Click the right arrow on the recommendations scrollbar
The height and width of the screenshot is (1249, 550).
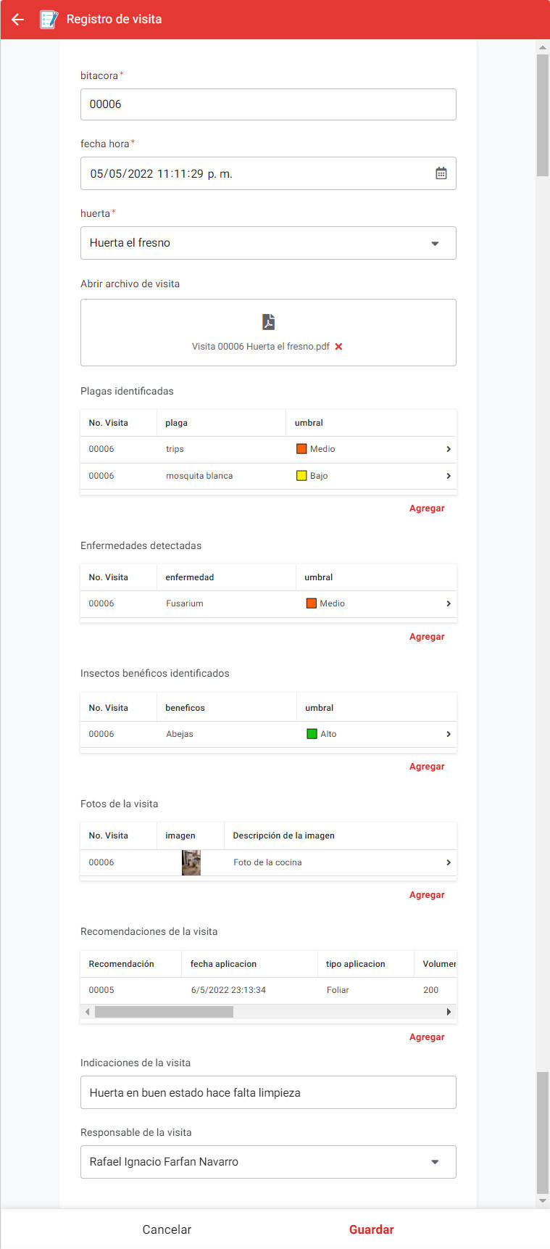[449, 1011]
